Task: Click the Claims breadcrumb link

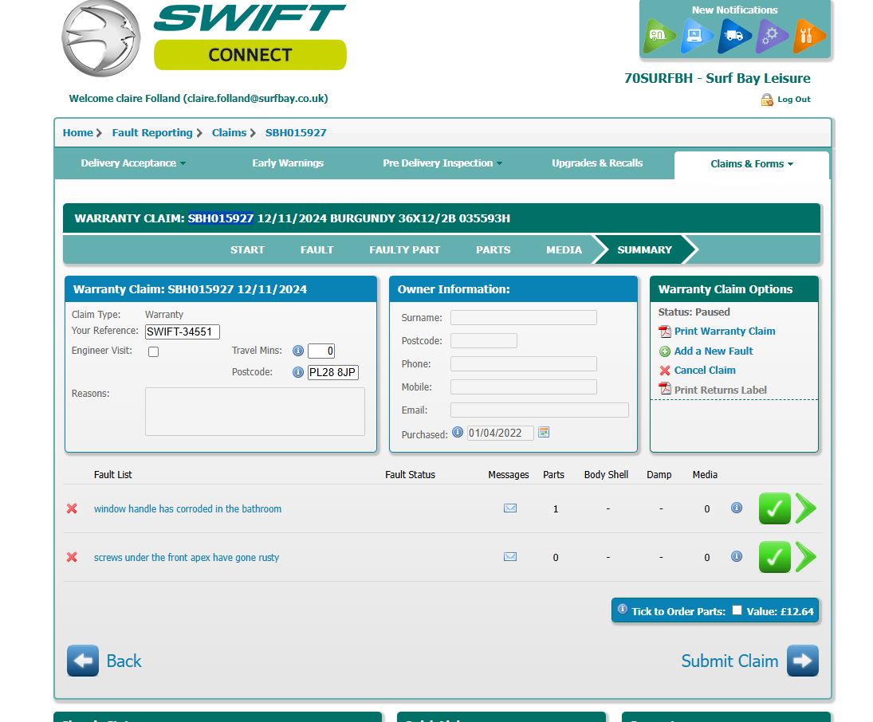Action: [229, 132]
